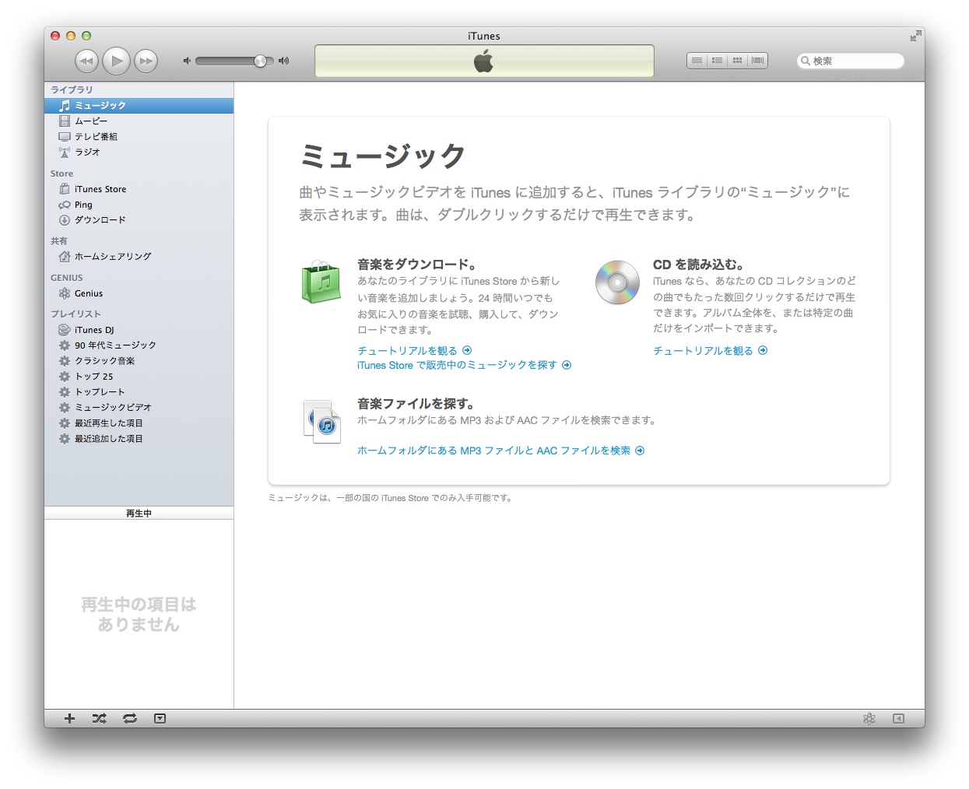Select the 最近再生した項目 playlist
Screen dimensions: 969x789
(x=139, y=423)
